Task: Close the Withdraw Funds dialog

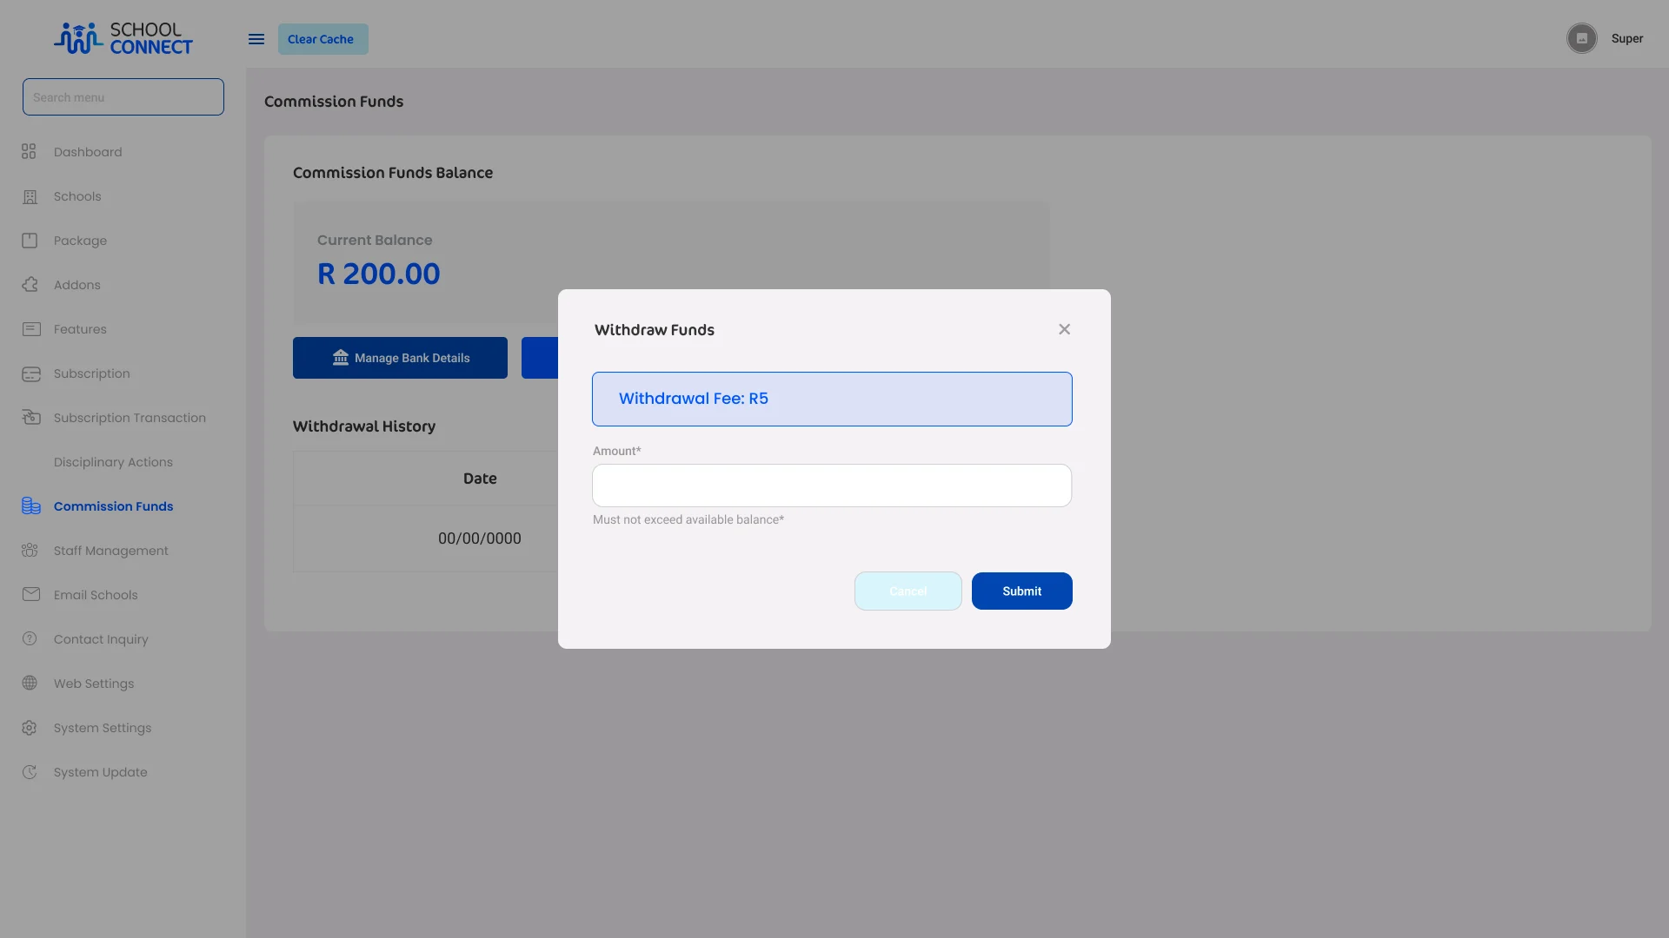Action: 1064,329
